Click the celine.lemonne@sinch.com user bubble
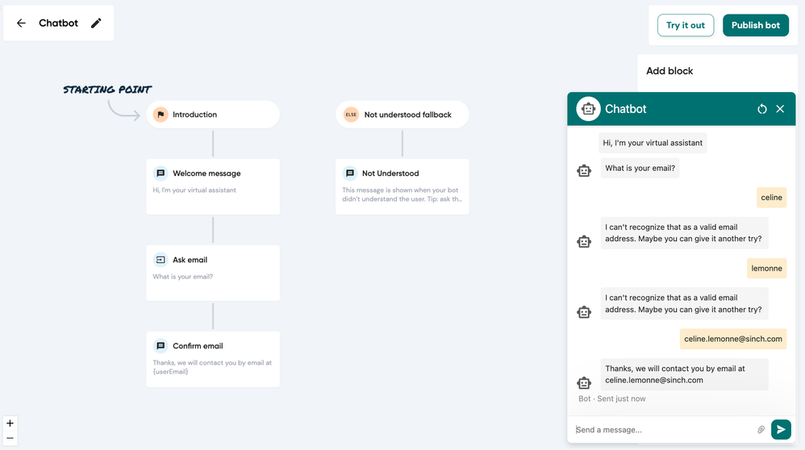This screenshot has width=805, height=450. [733, 340]
